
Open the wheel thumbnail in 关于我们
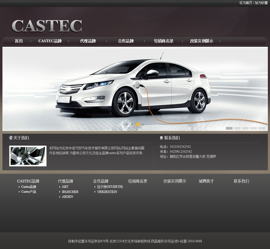pyautogui.click(x=28, y=156)
